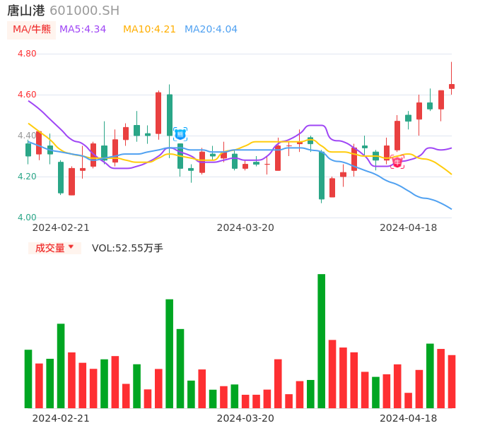Click the 4.00 price axis label

[27, 218]
